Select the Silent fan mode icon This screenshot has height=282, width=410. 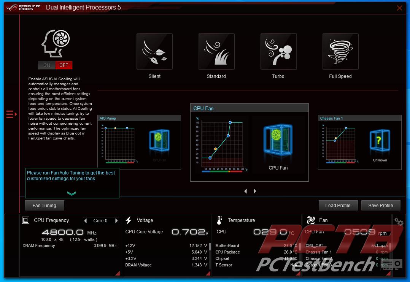pyautogui.click(x=154, y=51)
